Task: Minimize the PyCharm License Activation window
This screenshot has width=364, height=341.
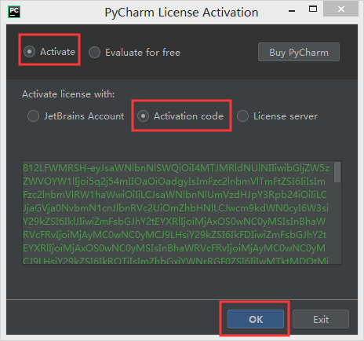Action: coord(292,10)
